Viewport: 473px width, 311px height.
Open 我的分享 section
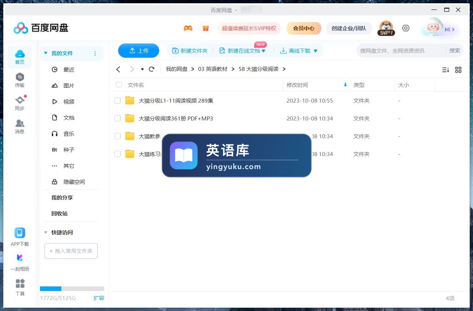62,198
